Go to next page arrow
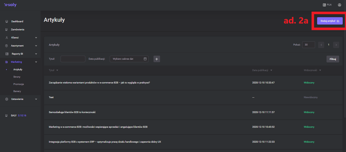 coord(336,45)
